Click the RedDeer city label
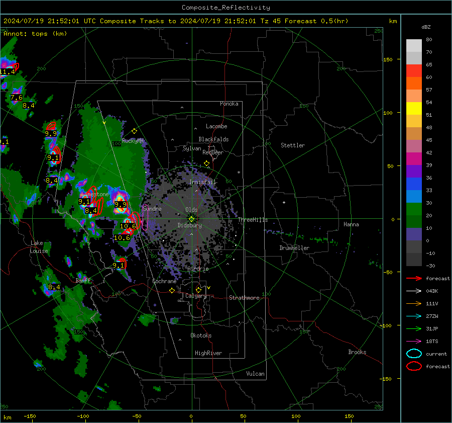The height and width of the screenshot is (423, 452). pos(213,152)
